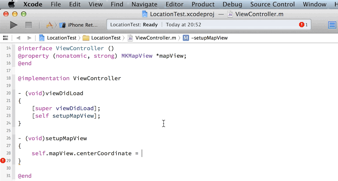Place cursor after centerCoordinate equals sign

pyautogui.click(x=142, y=153)
